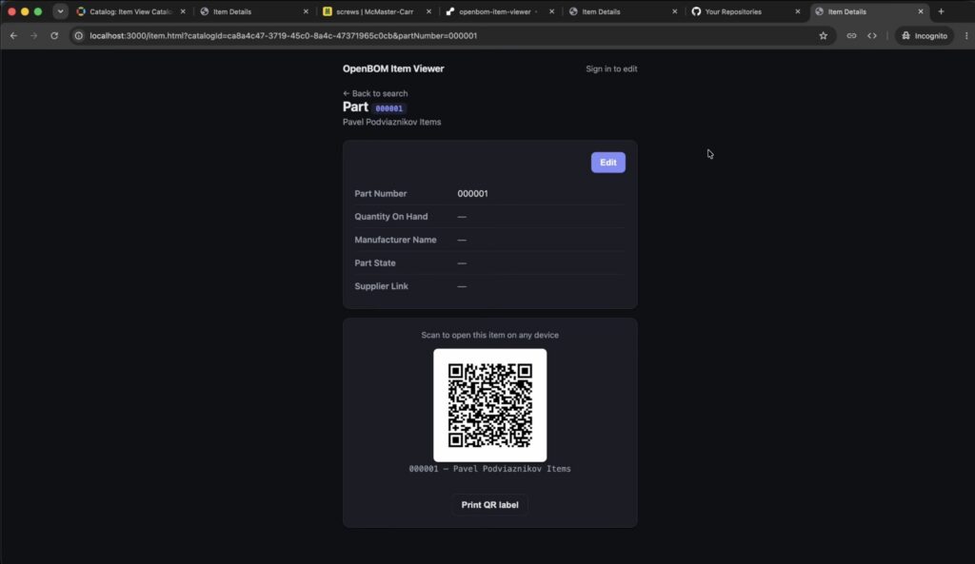Close the screws | McMaster-Carr tab

pyautogui.click(x=428, y=11)
